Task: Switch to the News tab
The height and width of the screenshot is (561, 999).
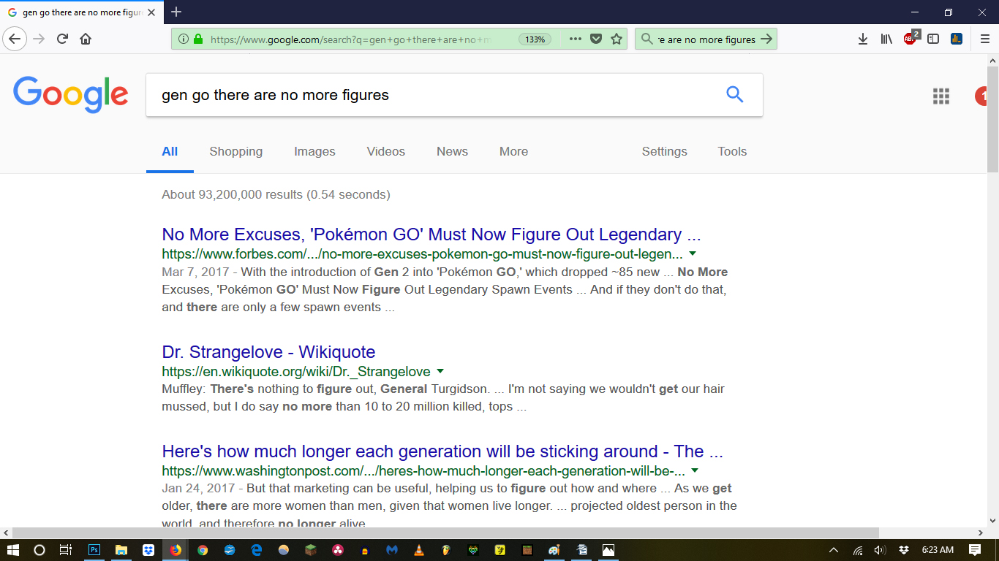Action: [452, 151]
